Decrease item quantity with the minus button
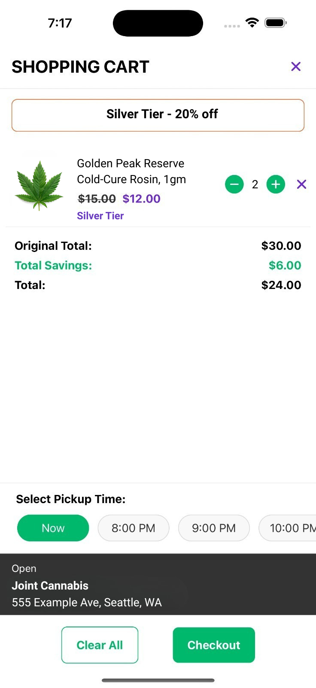The height and width of the screenshot is (688, 316). [x=234, y=184]
